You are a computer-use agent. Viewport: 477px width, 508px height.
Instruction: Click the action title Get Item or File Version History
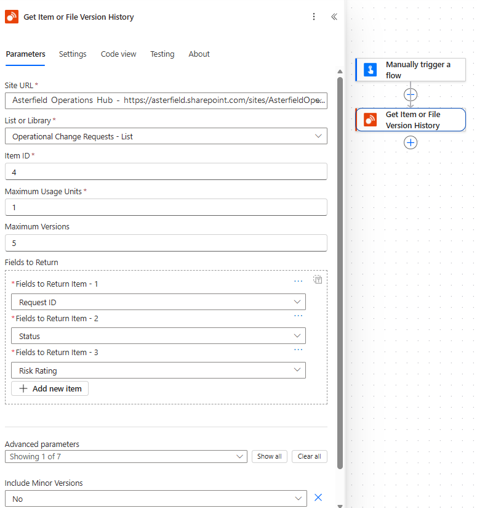point(79,17)
